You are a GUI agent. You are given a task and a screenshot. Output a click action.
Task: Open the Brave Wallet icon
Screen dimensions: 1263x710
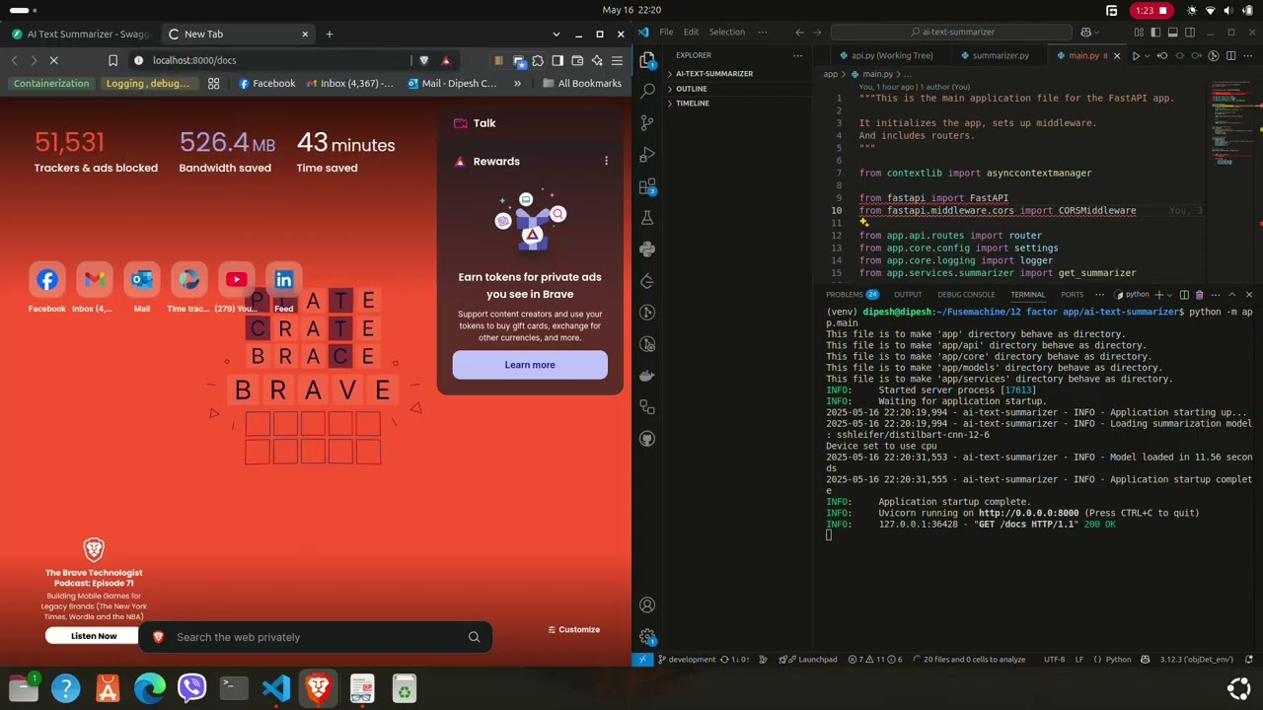point(577,60)
